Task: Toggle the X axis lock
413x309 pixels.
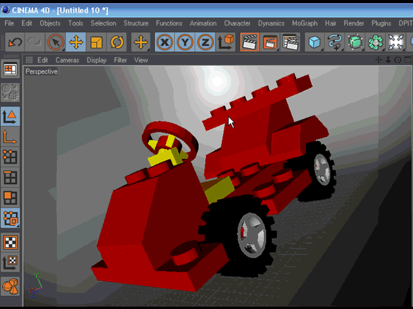Action: [165, 42]
